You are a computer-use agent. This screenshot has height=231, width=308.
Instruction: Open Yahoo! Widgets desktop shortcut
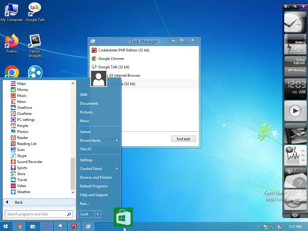coord(35,46)
